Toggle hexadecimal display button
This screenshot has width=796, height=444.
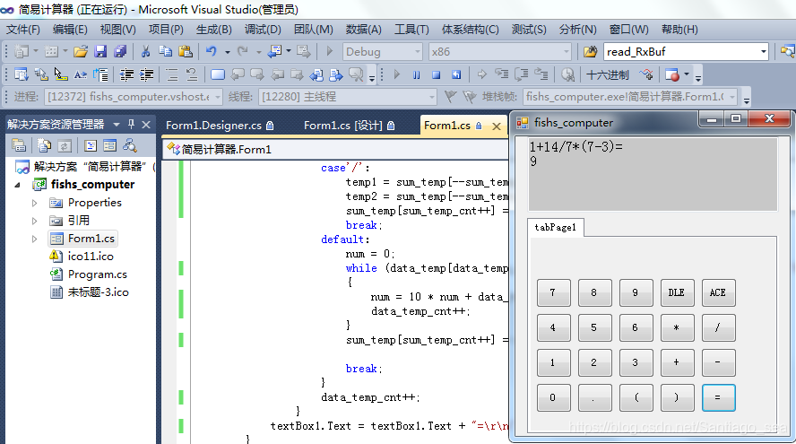607,75
